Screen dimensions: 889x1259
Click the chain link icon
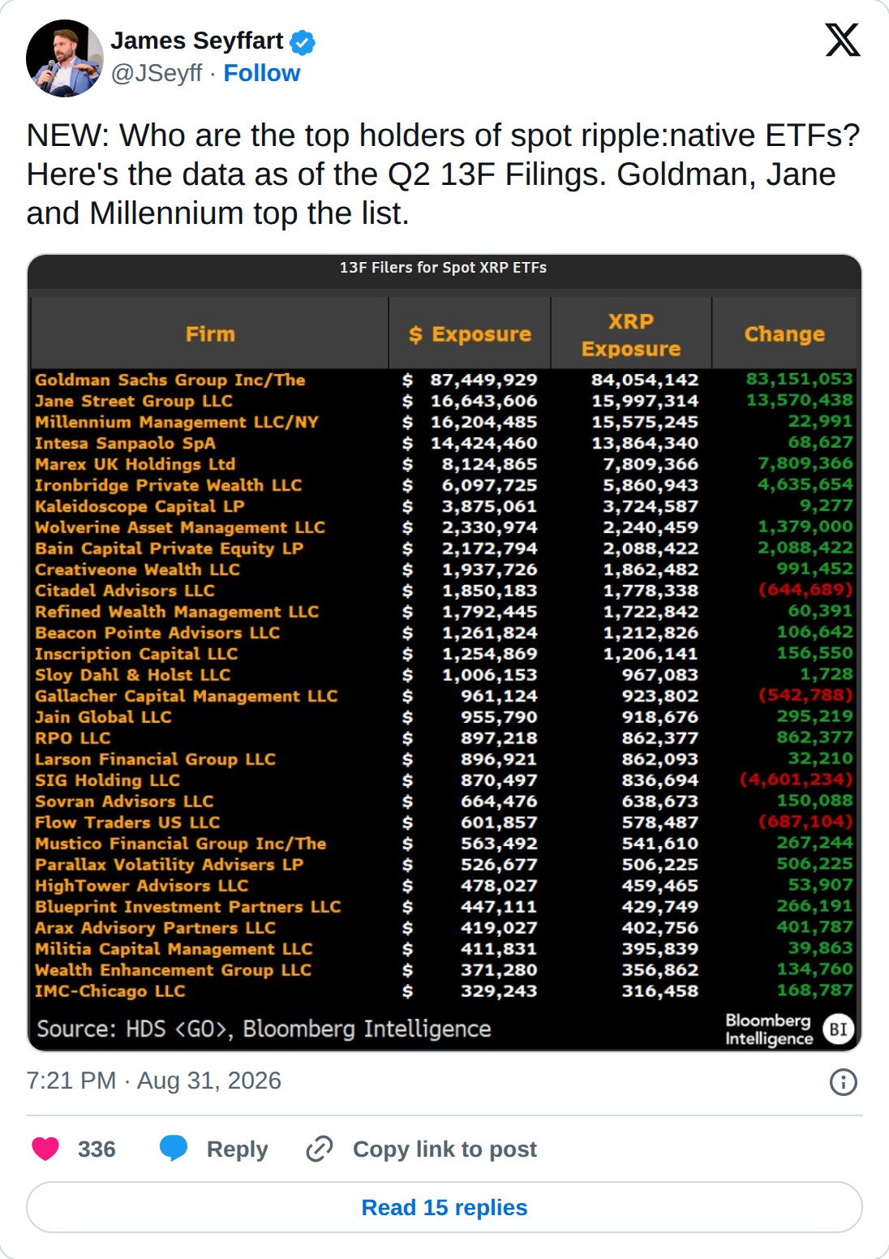320,1149
